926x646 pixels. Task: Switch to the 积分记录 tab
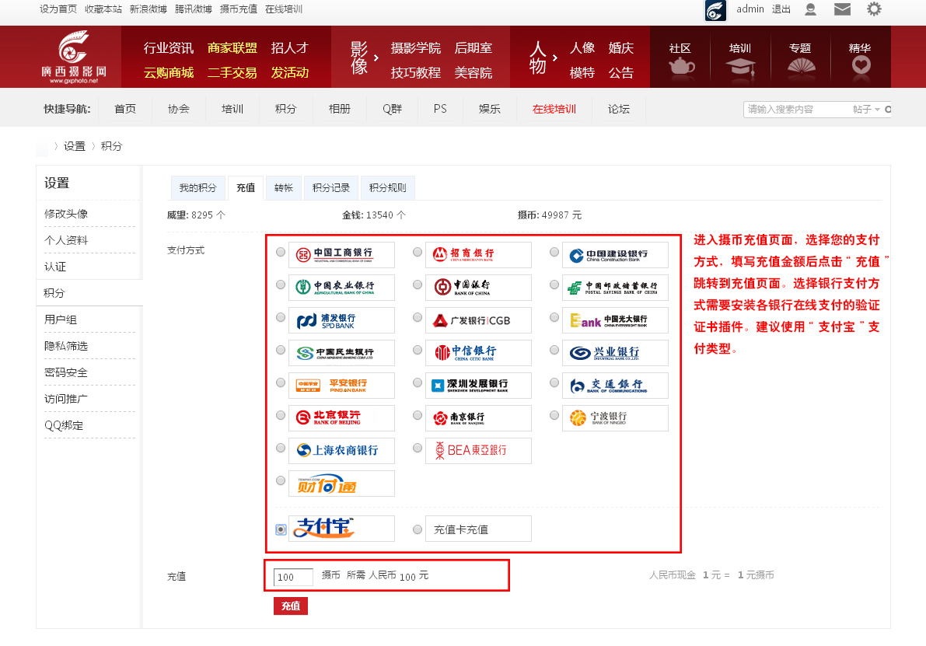[x=330, y=188]
